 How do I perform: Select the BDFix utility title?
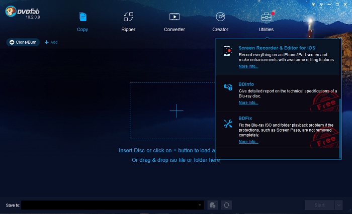pos(245,118)
